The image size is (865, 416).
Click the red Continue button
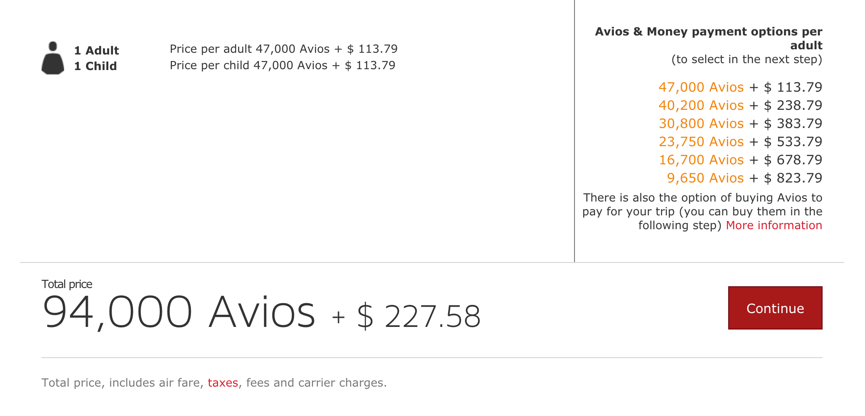point(775,308)
